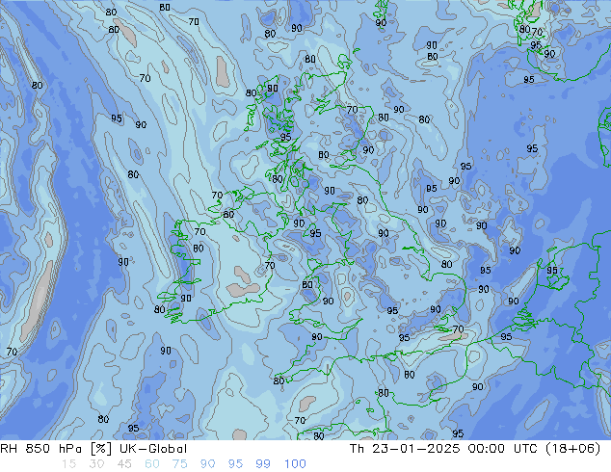611x472 pixels.
Task: Select the 90 value in the color legend
Action: [x=207, y=464]
